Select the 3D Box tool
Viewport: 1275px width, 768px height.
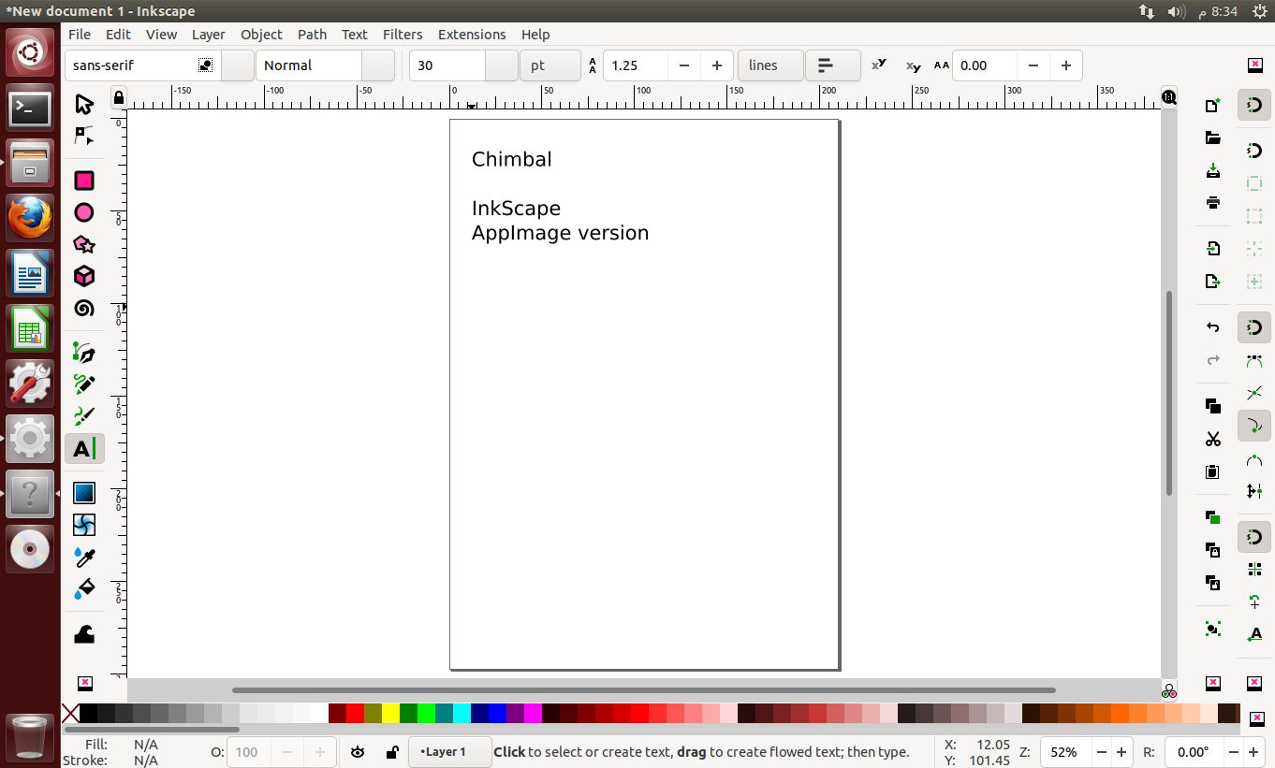point(84,276)
